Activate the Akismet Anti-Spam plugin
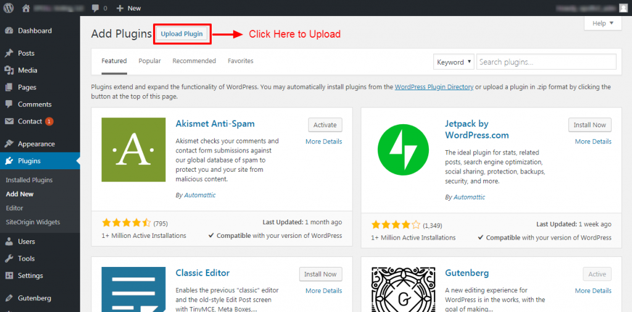Image resolution: width=632 pixels, height=312 pixels. click(x=325, y=125)
